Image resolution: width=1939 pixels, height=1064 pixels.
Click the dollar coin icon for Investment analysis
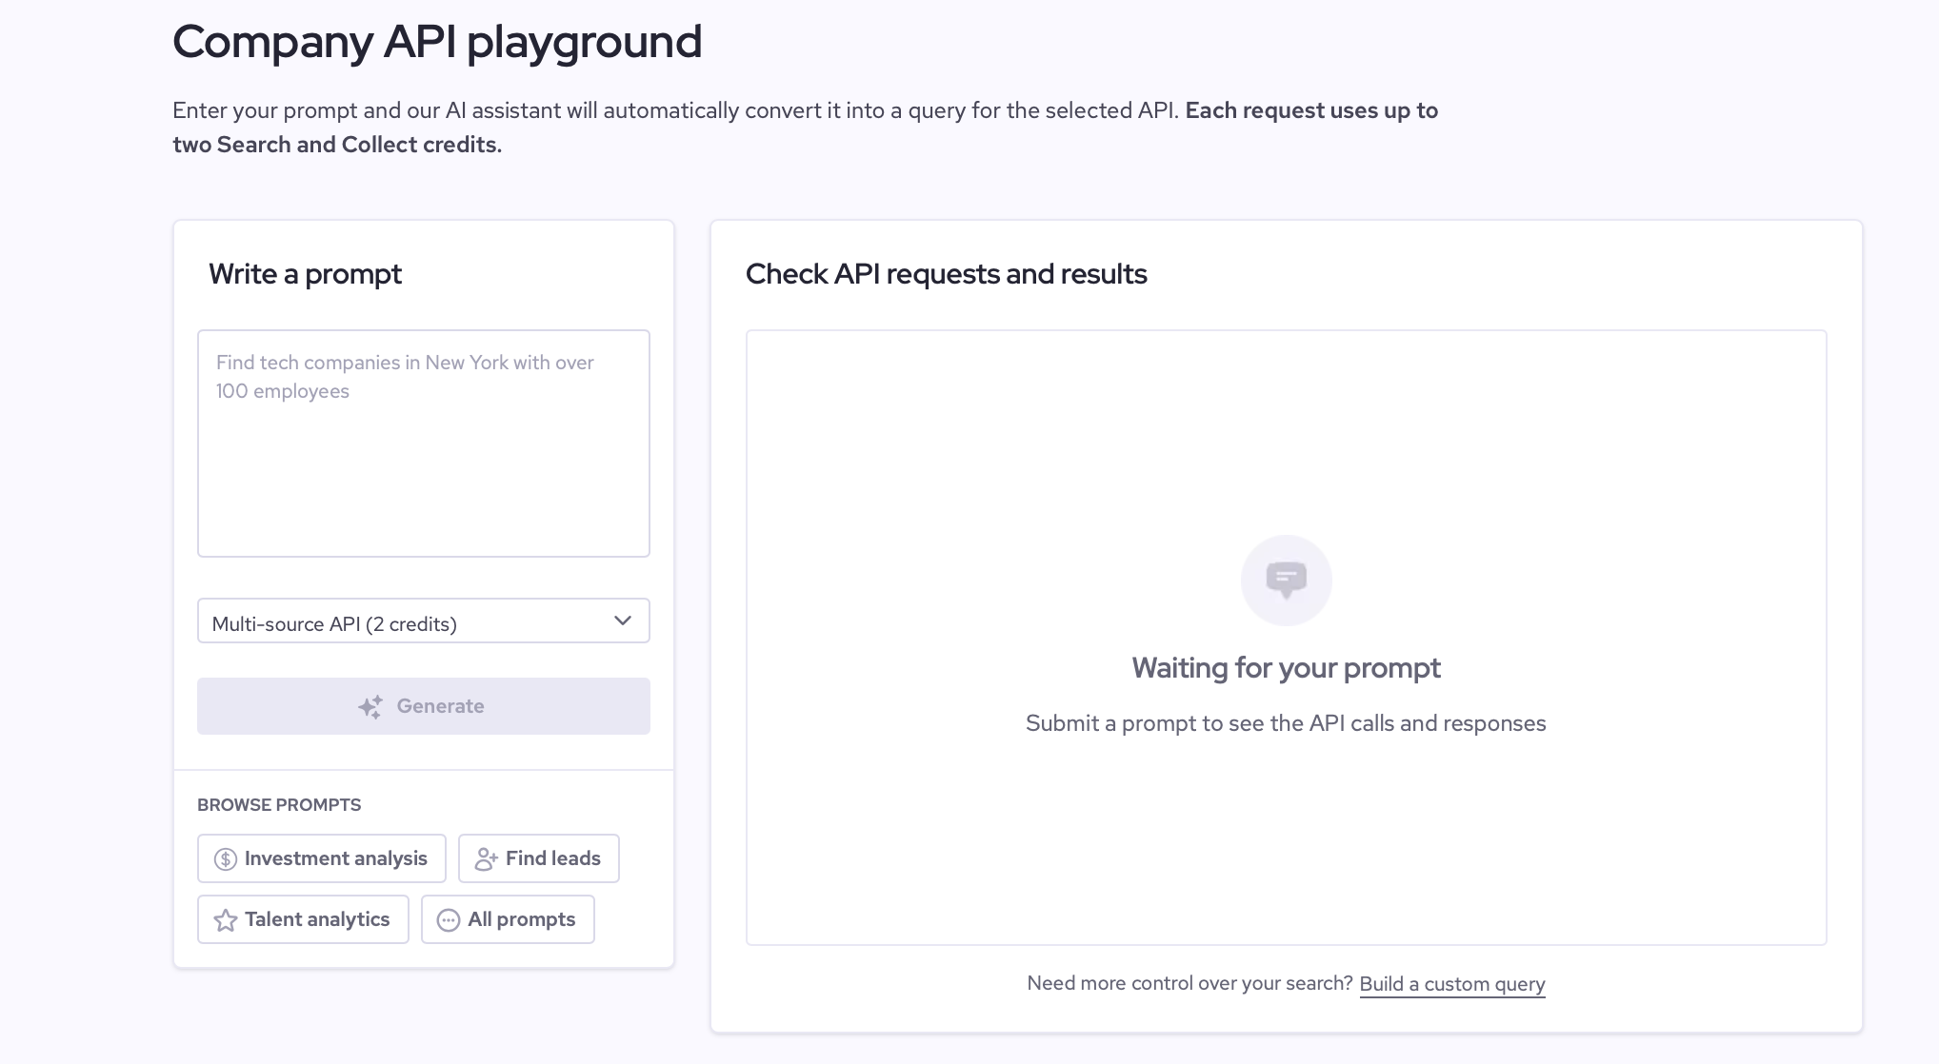225,859
